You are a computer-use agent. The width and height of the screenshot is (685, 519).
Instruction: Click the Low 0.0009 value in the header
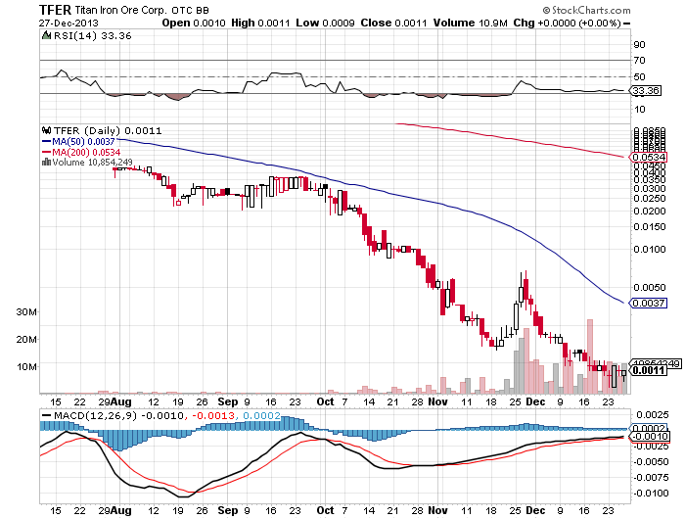click(x=325, y=23)
